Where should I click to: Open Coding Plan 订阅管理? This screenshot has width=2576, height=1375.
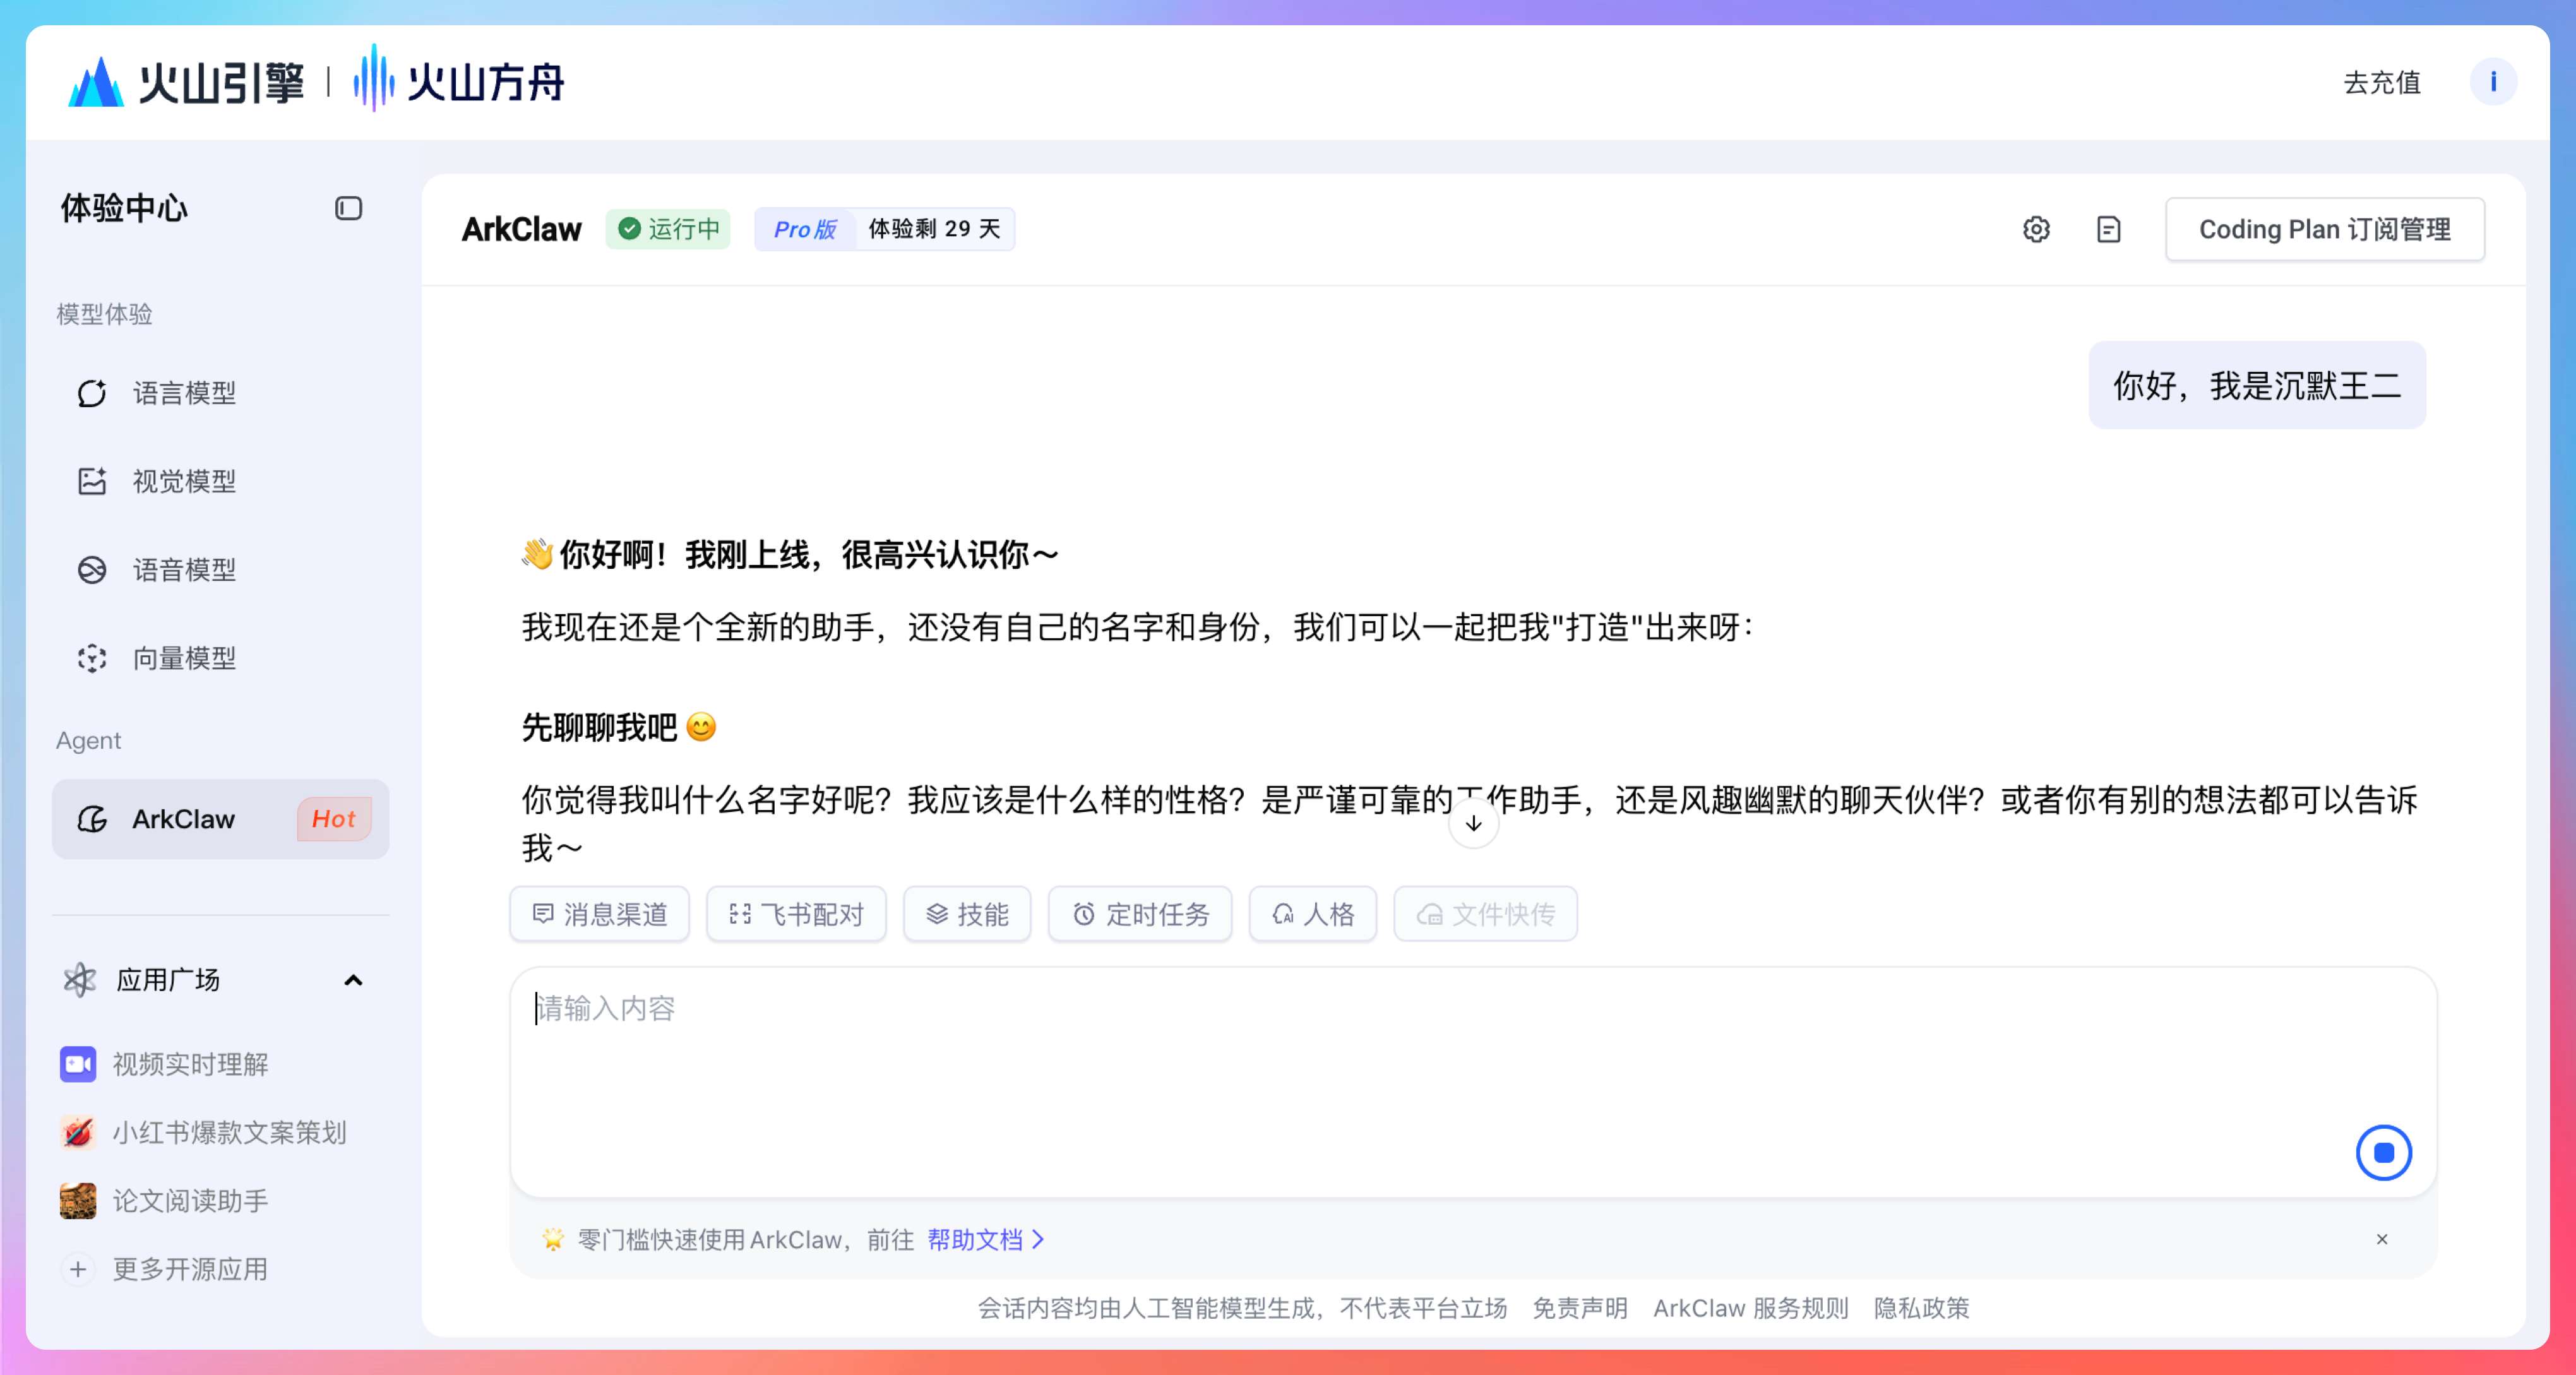pos(2324,229)
